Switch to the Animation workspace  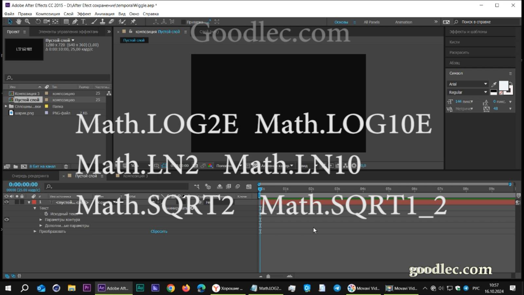click(x=403, y=22)
